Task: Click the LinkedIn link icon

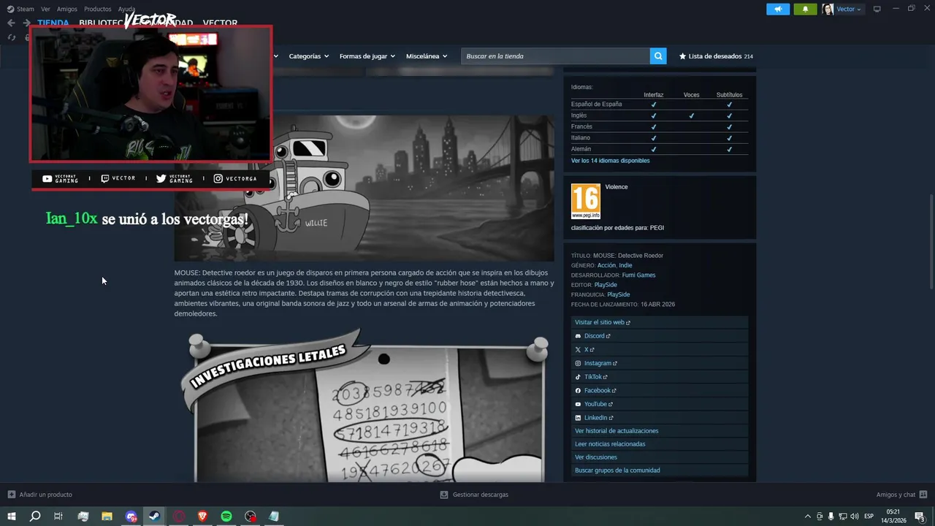Action: pyautogui.click(x=578, y=418)
